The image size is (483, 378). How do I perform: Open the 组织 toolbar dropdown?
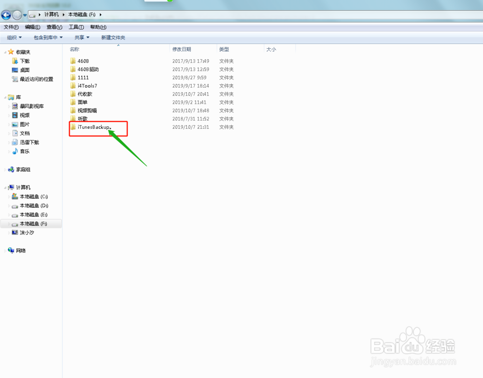coord(14,38)
